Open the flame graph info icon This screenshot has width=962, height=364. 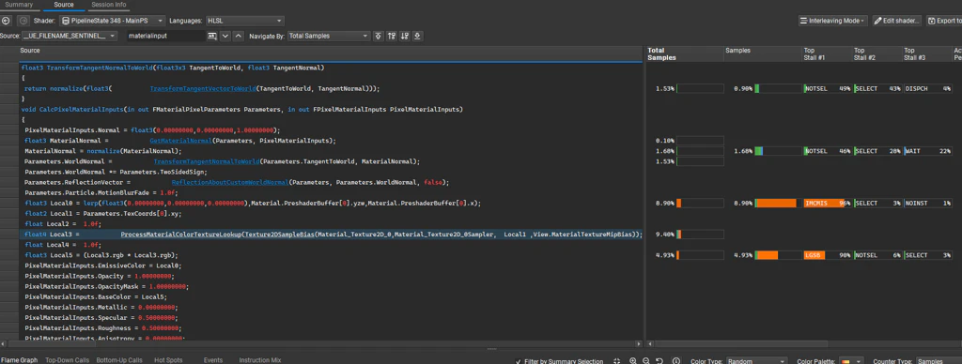(676, 361)
